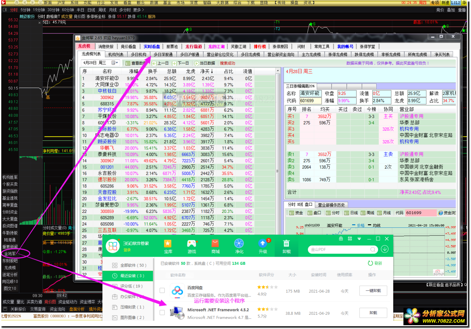The width and height of the screenshot is (471, 329).
Task: Click the 百度网盘 app icon
Action: [177, 291]
